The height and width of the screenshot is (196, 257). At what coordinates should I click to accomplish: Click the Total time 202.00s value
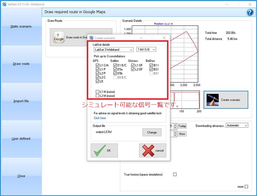point(230,33)
